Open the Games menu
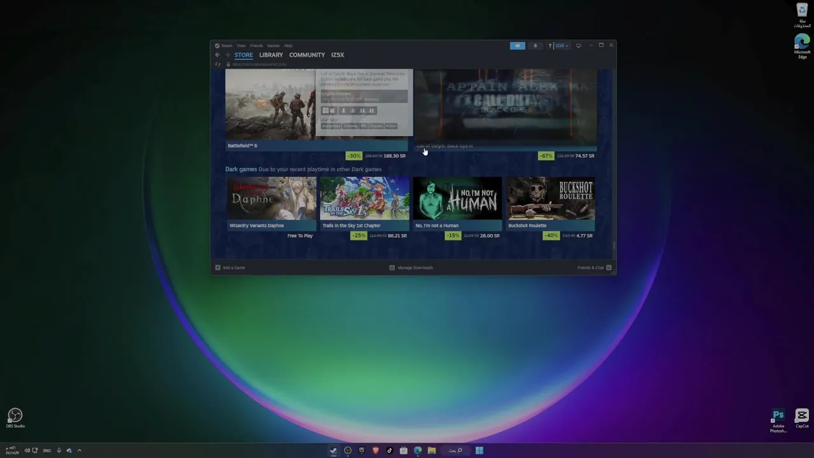814x458 pixels. [x=273, y=46]
